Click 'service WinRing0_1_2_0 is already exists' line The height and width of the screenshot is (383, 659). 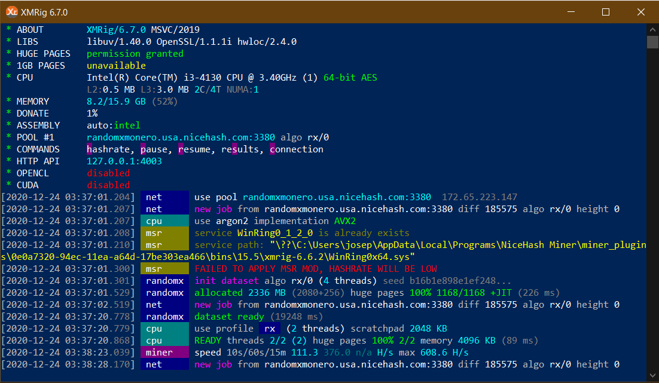[302, 233]
